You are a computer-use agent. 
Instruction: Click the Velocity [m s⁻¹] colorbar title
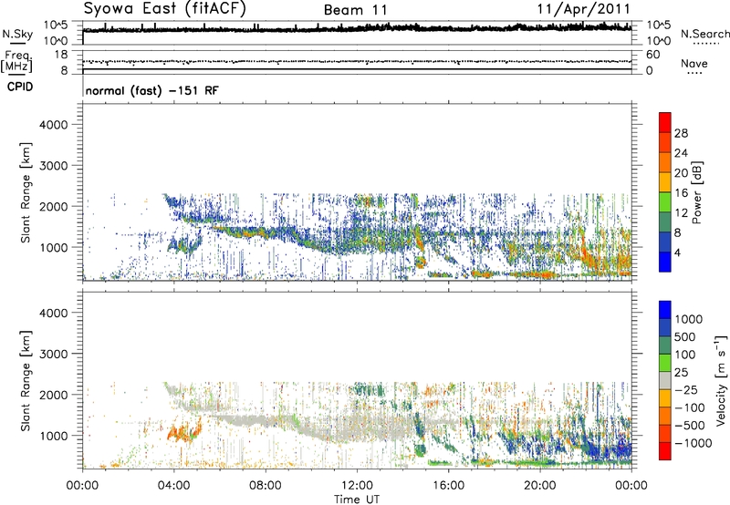click(x=721, y=380)
